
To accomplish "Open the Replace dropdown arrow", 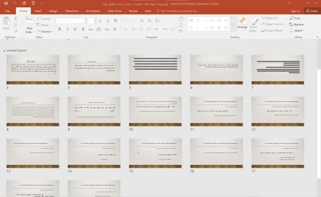I will point(307,24).
